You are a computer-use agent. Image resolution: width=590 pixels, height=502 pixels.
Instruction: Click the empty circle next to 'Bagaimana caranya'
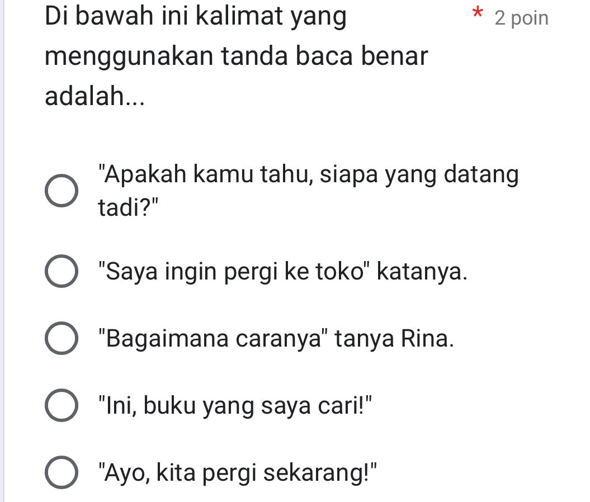(62, 338)
